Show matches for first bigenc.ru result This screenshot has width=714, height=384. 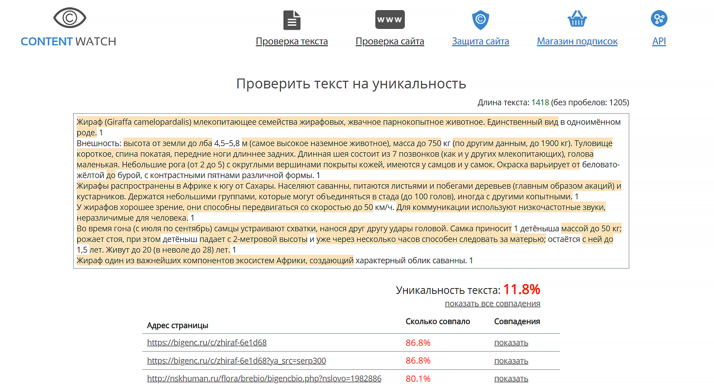coord(511,343)
